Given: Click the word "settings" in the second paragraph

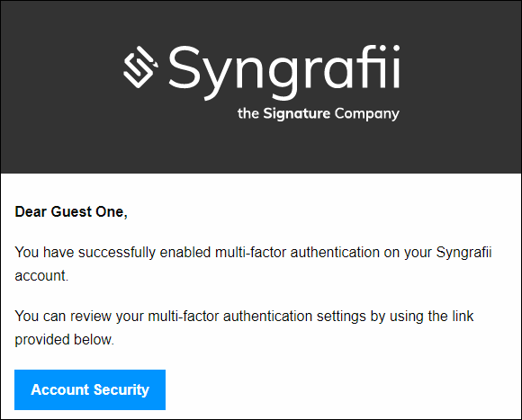Looking at the screenshot, I should click(x=341, y=317).
